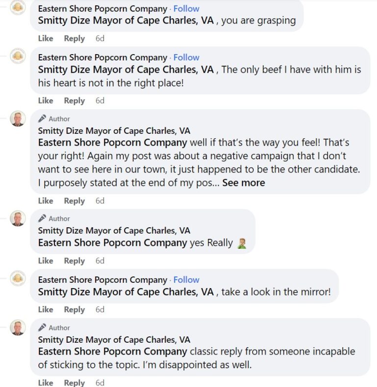Open the 6d timestamp under "See more" comment
The image size is (377, 387).
pyautogui.click(x=100, y=201)
